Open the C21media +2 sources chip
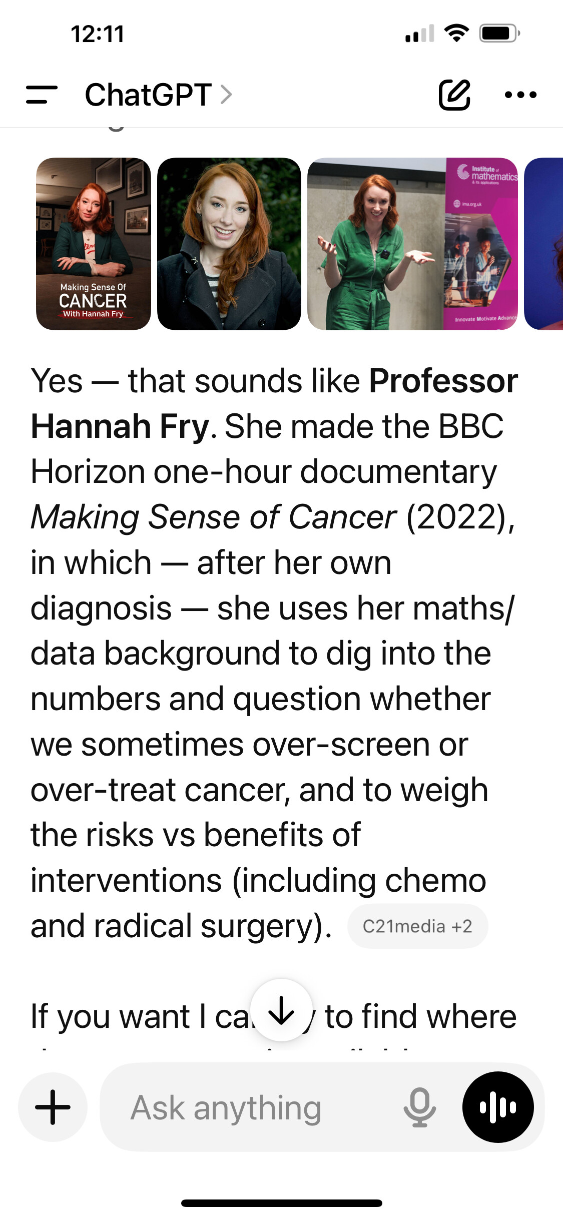Screen dimensions: 563x1219 [x=417, y=926]
